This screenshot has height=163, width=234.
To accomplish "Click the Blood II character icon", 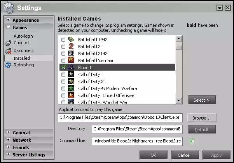I will pyautogui.click(x=71, y=67).
